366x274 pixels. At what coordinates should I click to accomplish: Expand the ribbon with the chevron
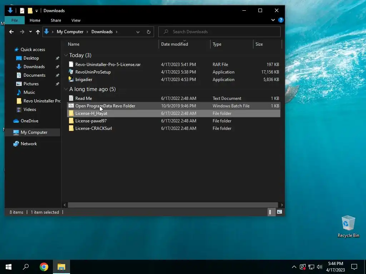(x=273, y=20)
